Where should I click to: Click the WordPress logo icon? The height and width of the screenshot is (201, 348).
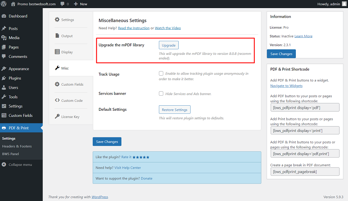(4, 4)
